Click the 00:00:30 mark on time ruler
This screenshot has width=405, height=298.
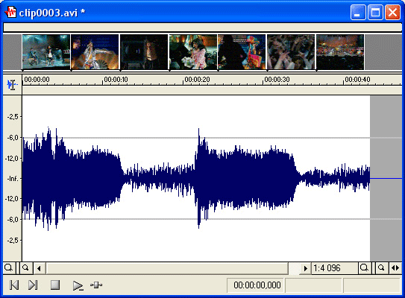pos(277,80)
